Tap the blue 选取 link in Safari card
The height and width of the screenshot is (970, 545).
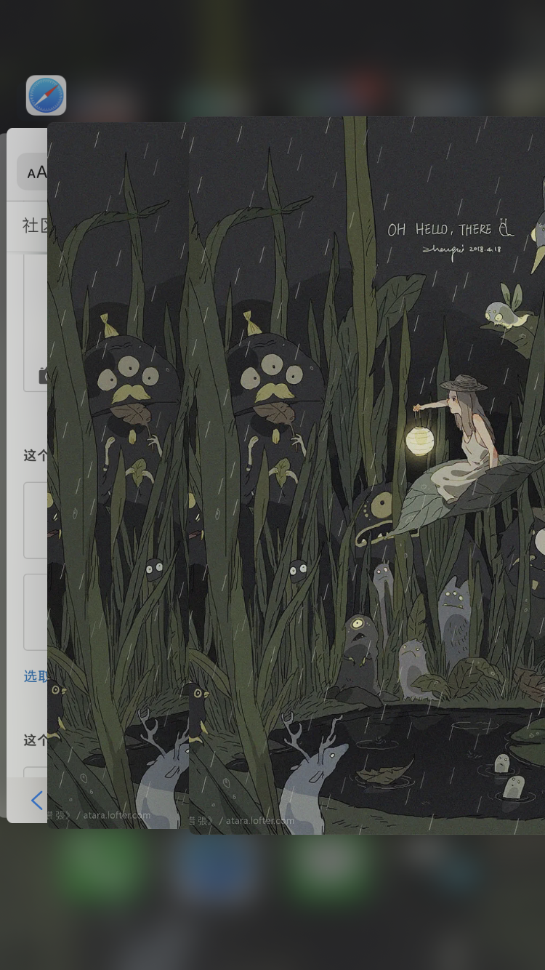tap(36, 676)
